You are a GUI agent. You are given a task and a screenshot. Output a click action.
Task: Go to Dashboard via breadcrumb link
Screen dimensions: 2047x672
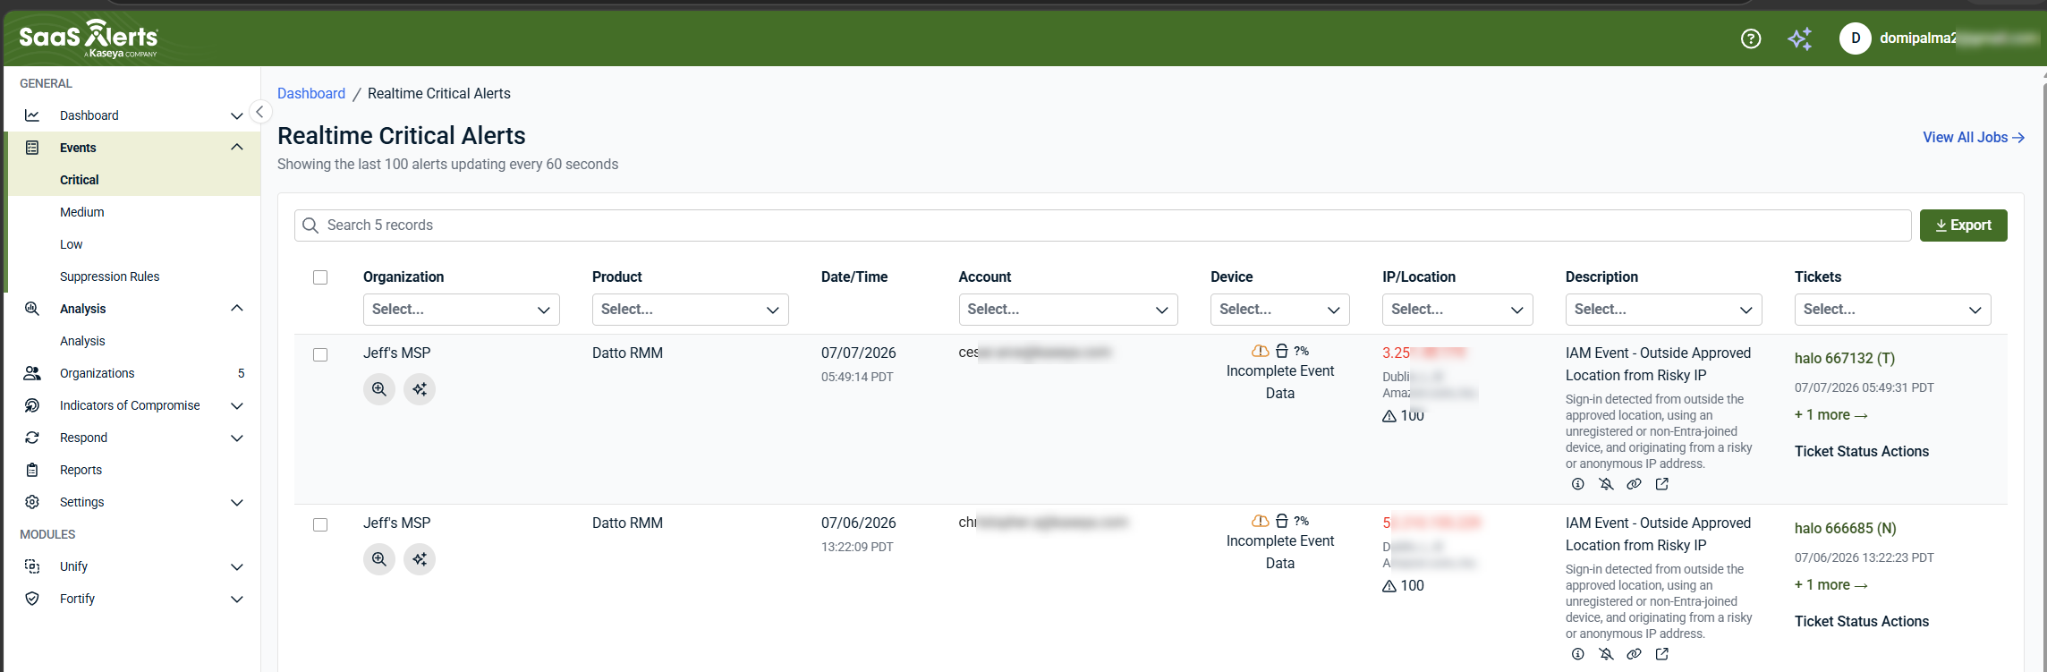point(311,93)
